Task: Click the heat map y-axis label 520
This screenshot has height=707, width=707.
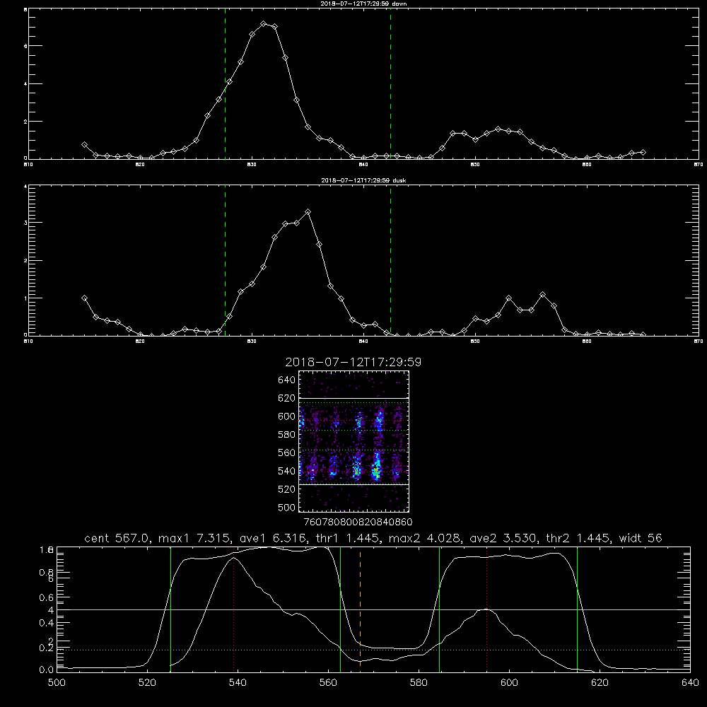Action: coord(286,489)
